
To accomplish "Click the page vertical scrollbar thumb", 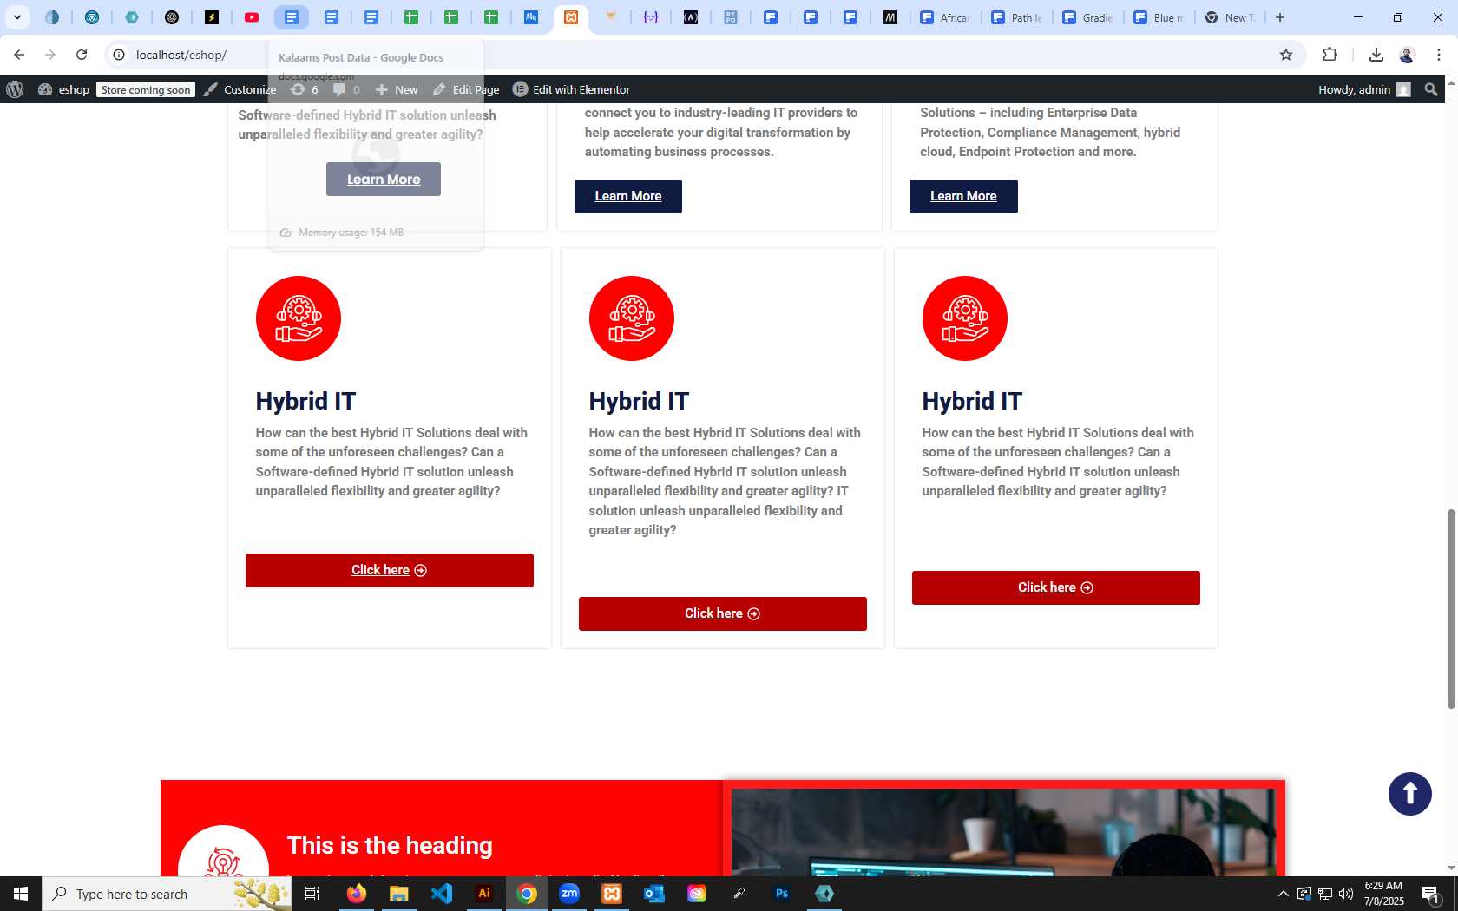I will 1450,609.
